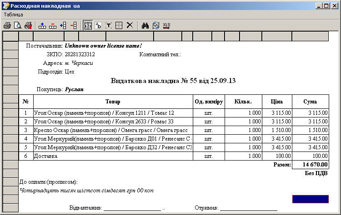The image size is (341, 215).
Task: Click the 'ab' text format icon
Action: pos(98,25)
